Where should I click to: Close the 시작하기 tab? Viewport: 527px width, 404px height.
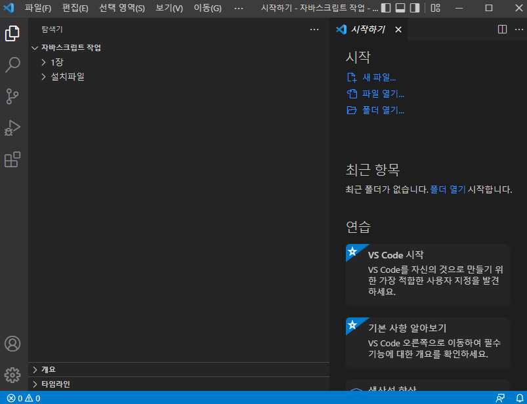(x=398, y=30)
